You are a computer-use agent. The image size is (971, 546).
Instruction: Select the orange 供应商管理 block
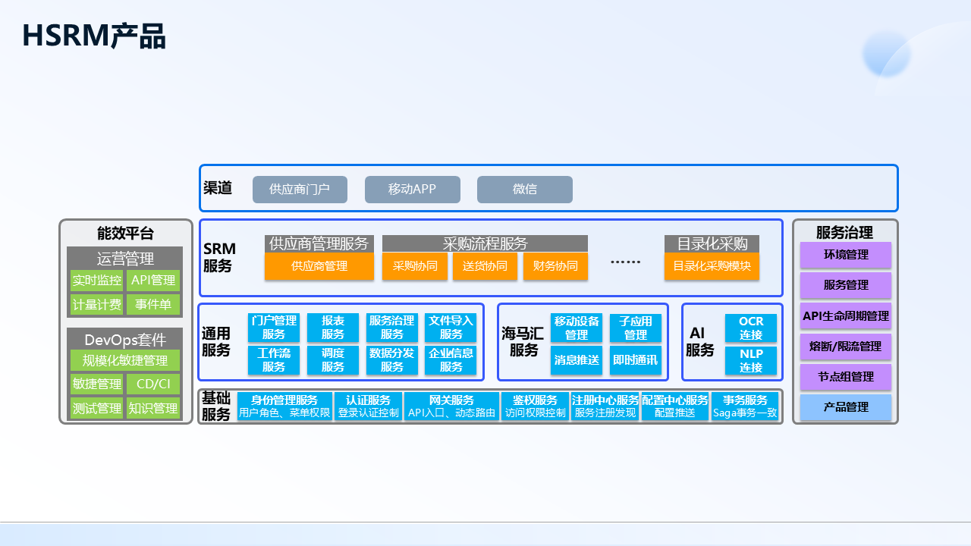pyautogui.click(x=319, y=266)
